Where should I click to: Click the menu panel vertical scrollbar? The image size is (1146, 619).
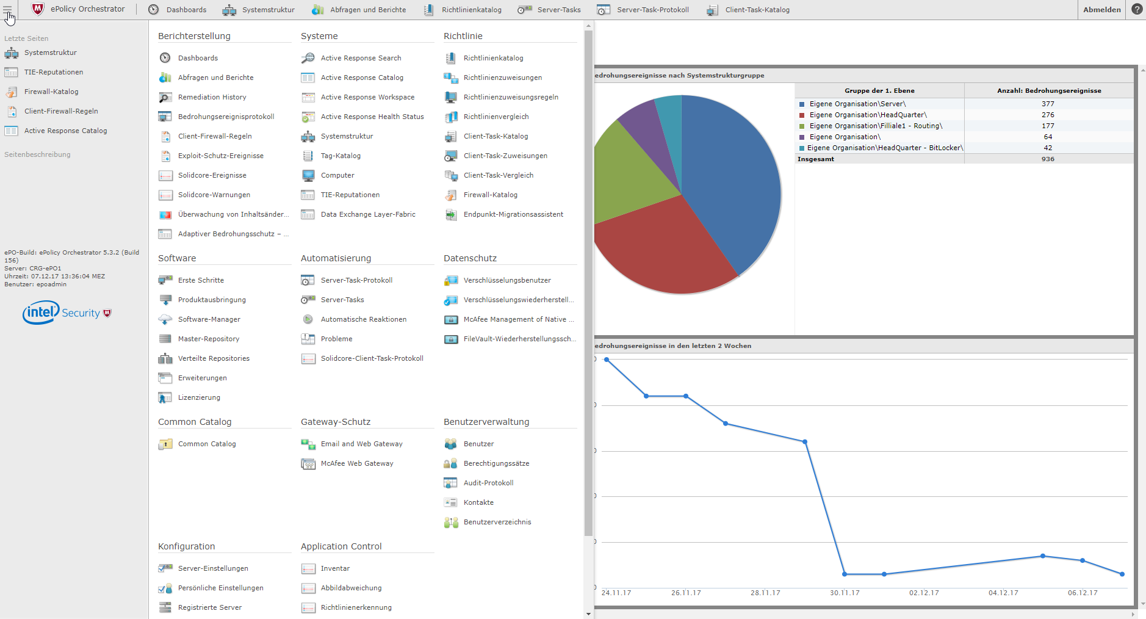pos(589,283)
